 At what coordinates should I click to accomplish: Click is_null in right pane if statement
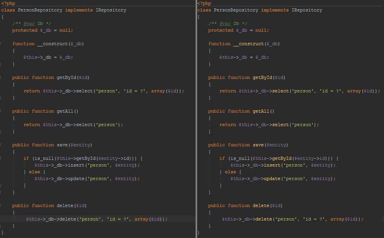click(240, 159)
